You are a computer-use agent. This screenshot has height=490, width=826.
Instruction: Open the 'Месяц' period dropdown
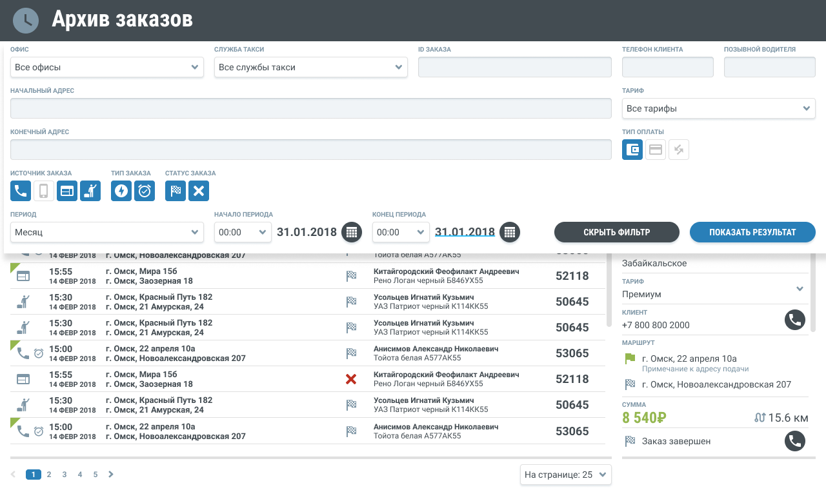click(107, 232)
